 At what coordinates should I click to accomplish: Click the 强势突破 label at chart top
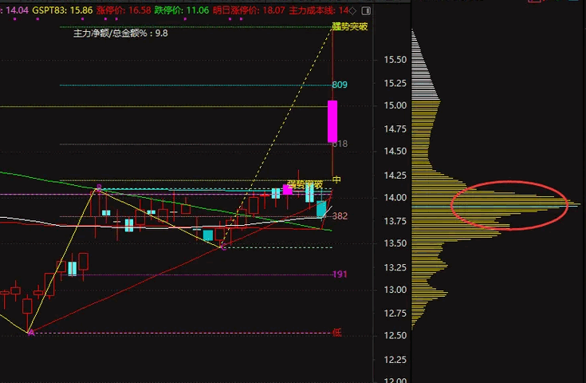coord(350,26)
